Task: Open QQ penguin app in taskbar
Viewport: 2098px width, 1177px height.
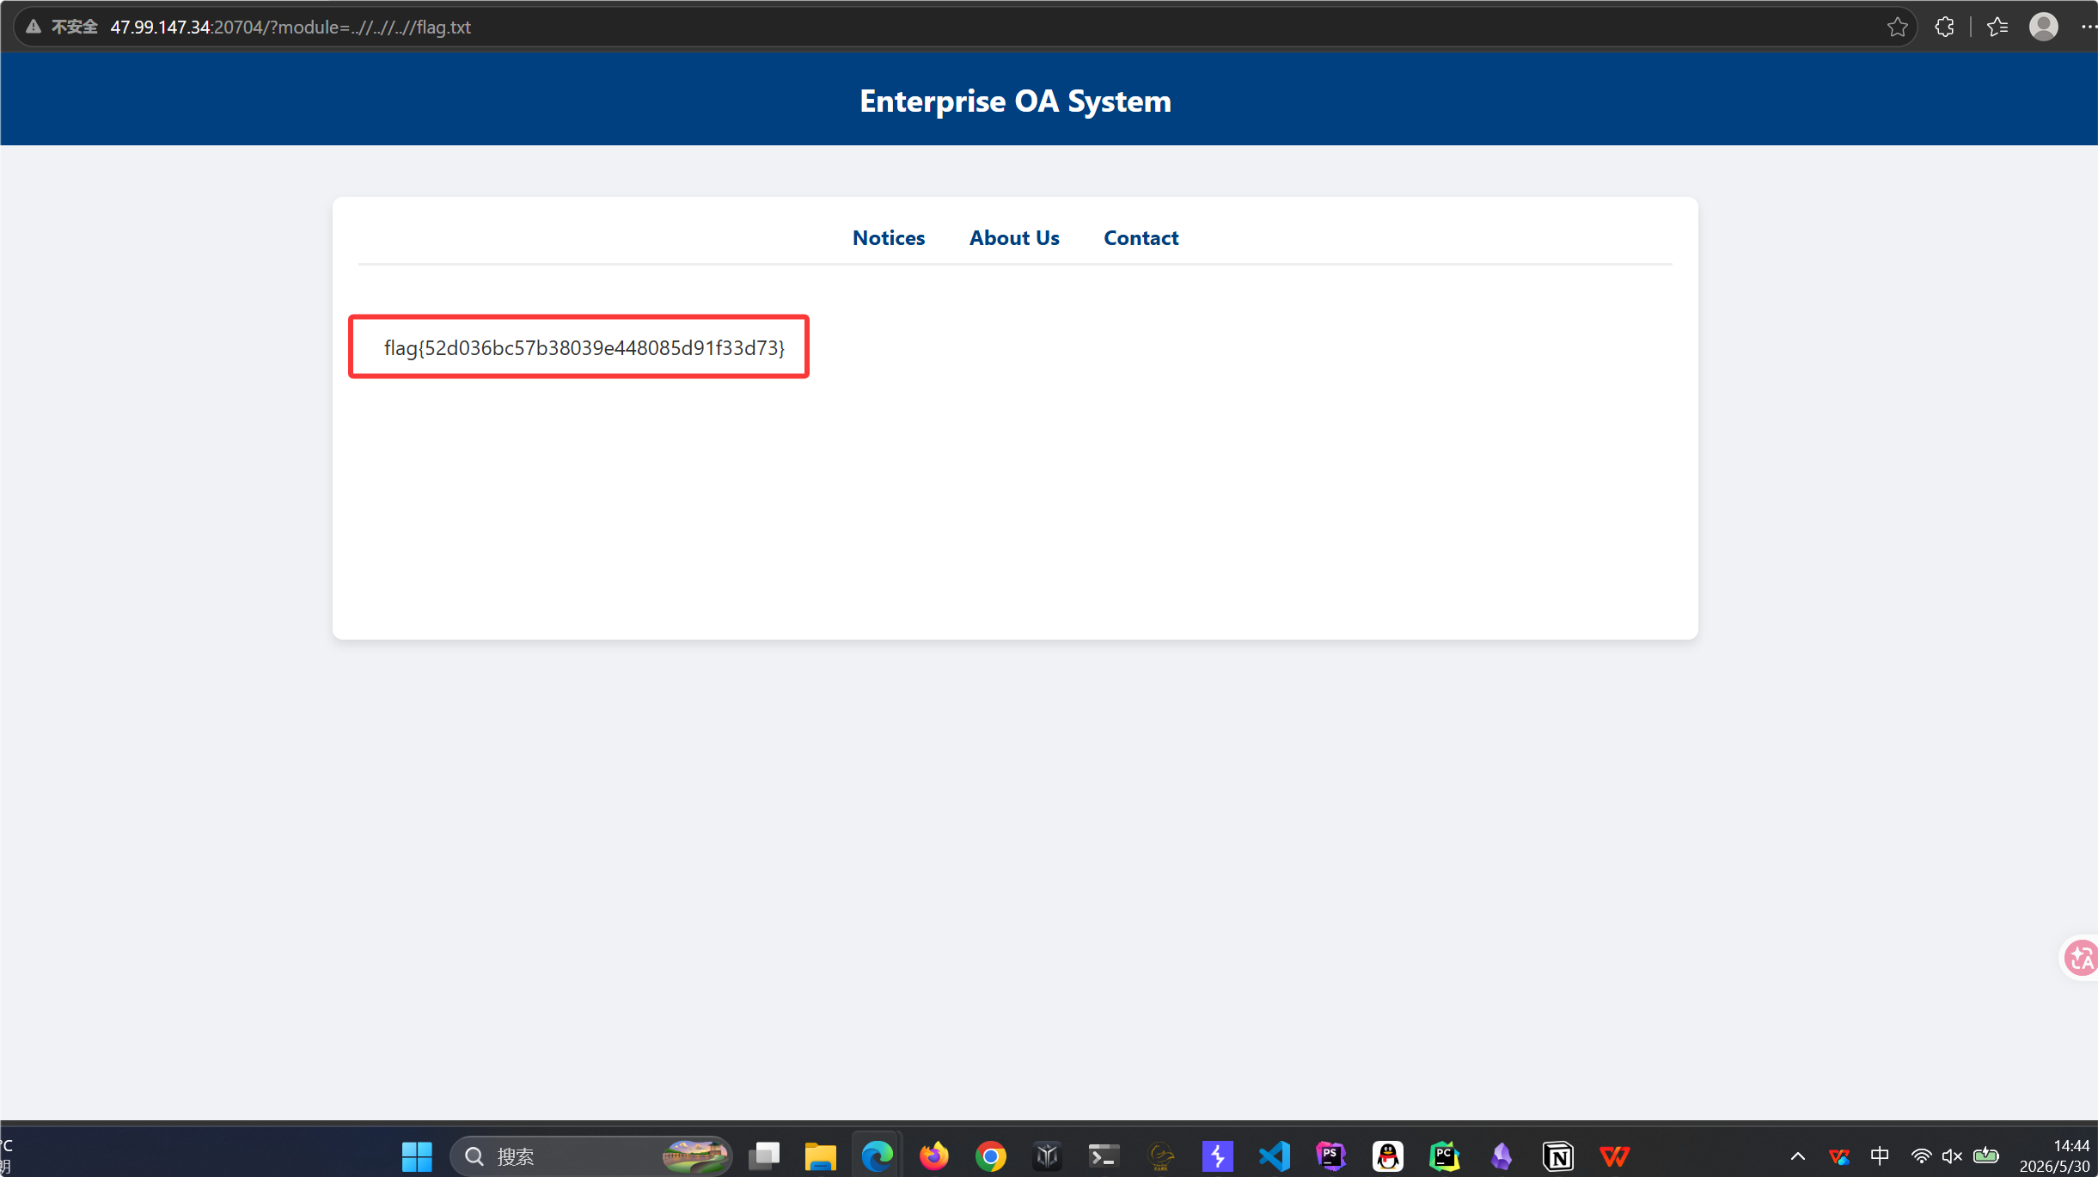Action: (x=1387, y=1156)
